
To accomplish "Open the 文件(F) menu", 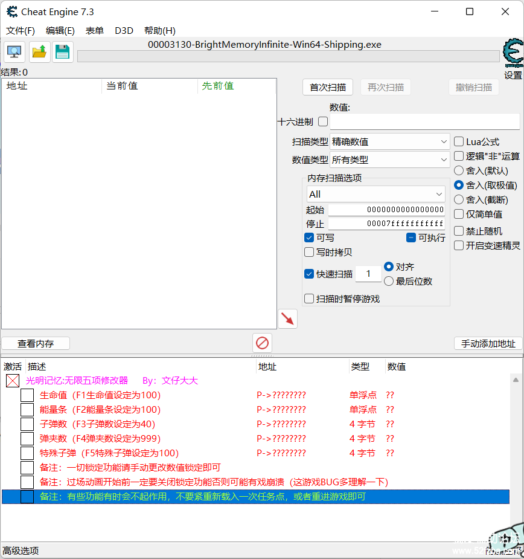I will coord(21,31).
